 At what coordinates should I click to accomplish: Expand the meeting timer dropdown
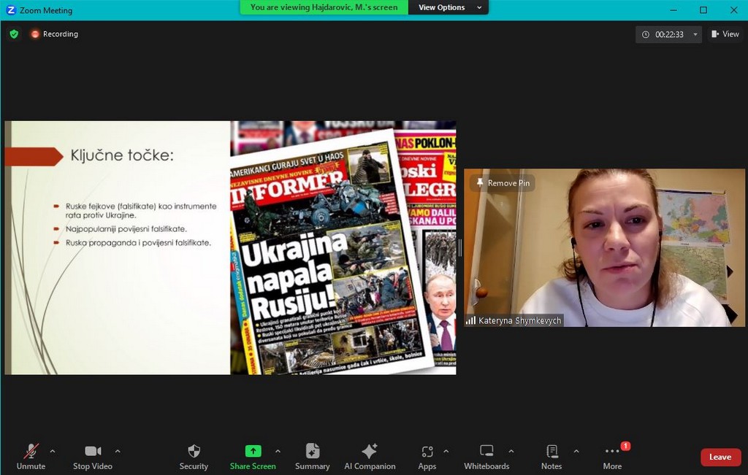[695, 34]
